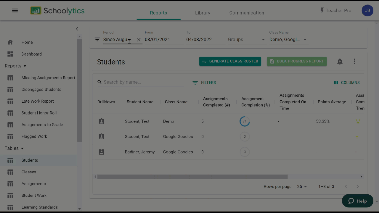Collapse the Tables sidebar section
The width and height of the screenshot is (379, 213).
click(14, 149)
